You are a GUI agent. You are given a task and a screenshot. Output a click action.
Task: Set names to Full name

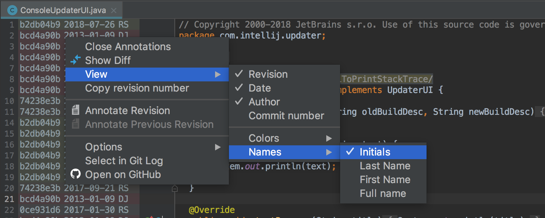pos(383,193)
